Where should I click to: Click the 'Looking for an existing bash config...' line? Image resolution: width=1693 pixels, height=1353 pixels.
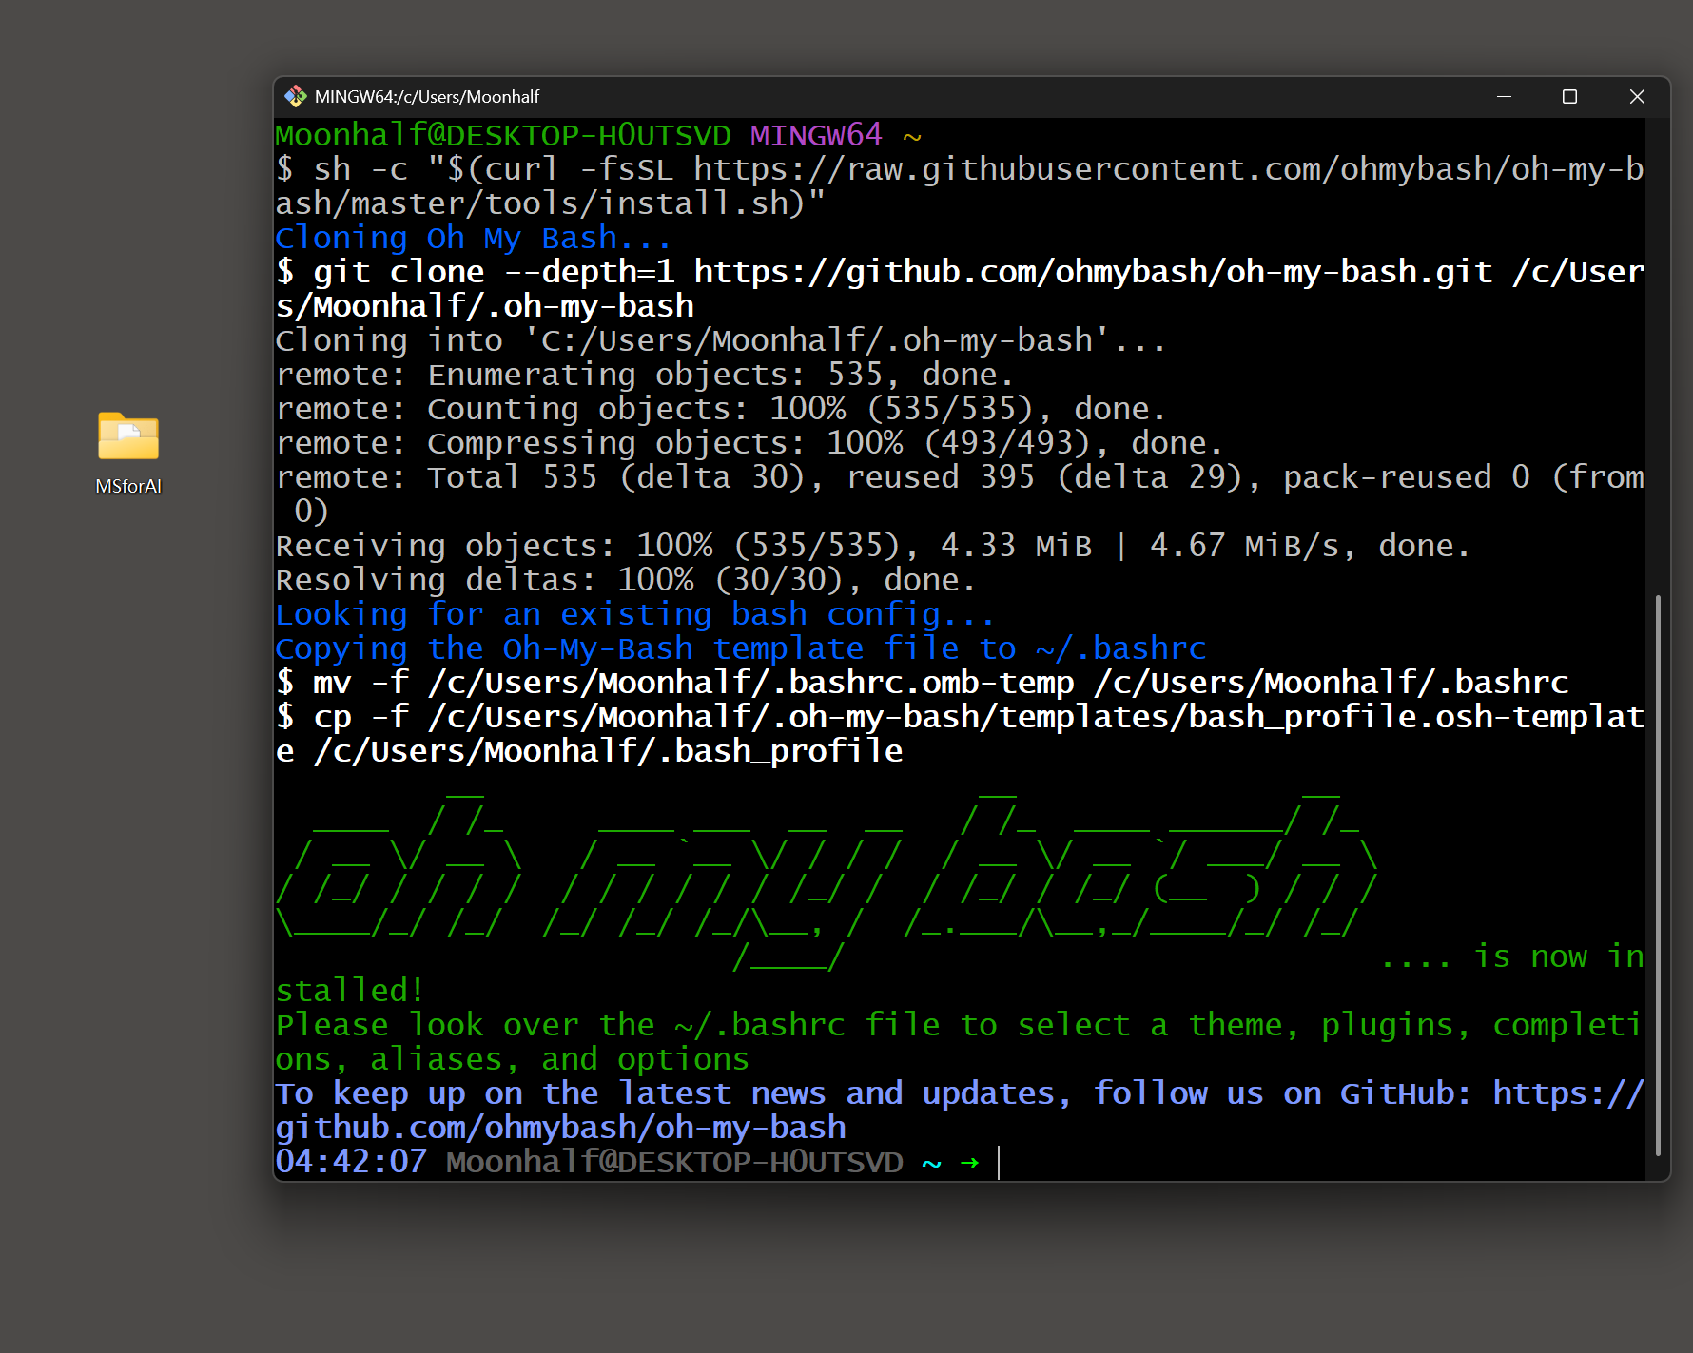[634, 614]
